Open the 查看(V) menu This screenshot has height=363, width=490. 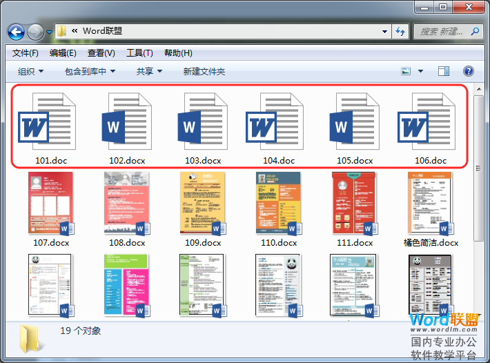tap(101, 53)
